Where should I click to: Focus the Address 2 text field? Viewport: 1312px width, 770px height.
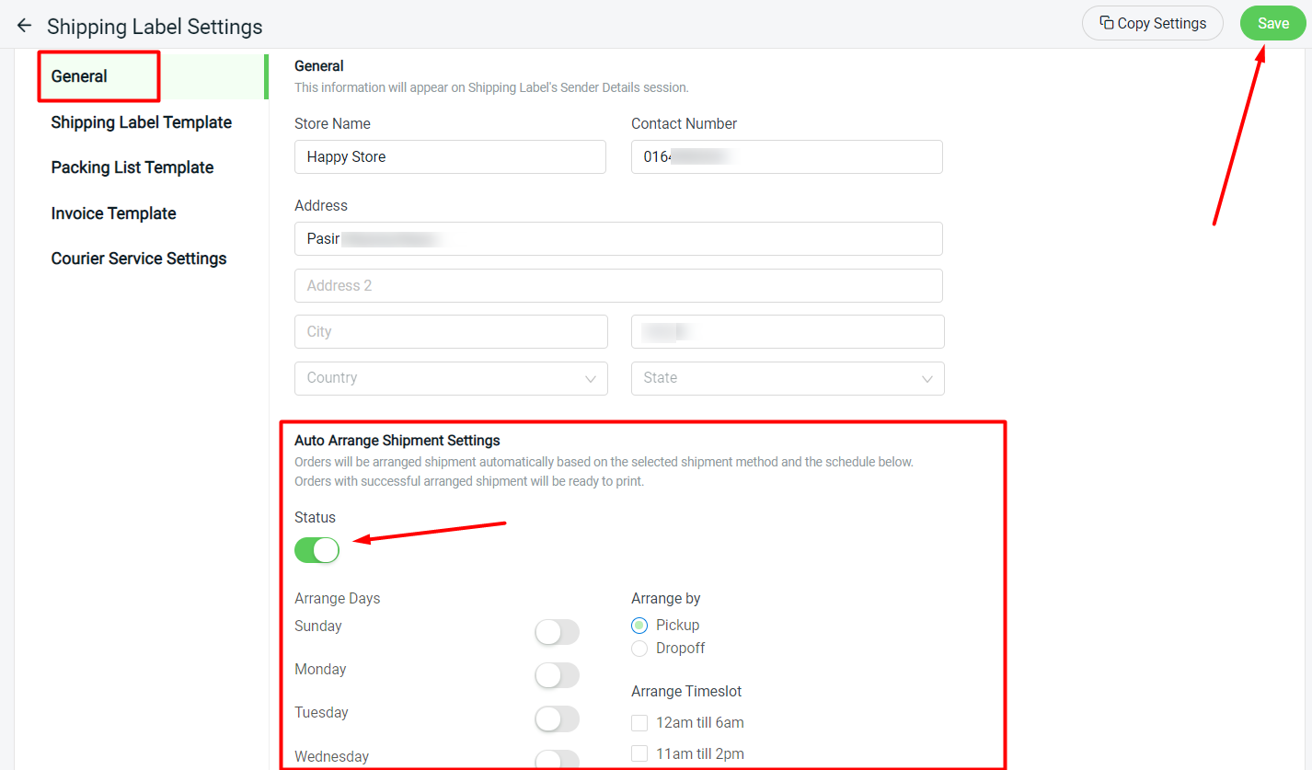(x=618, y=286)
